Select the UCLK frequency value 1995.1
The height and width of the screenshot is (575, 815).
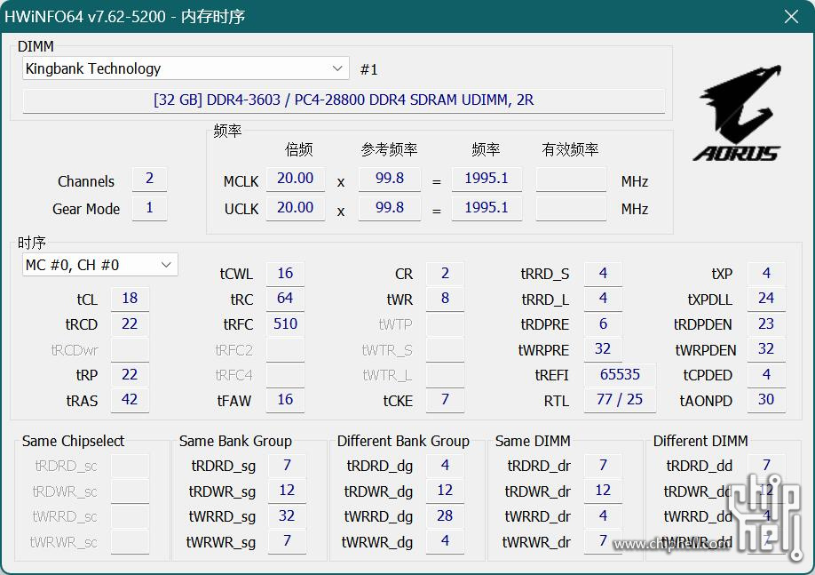487,208
